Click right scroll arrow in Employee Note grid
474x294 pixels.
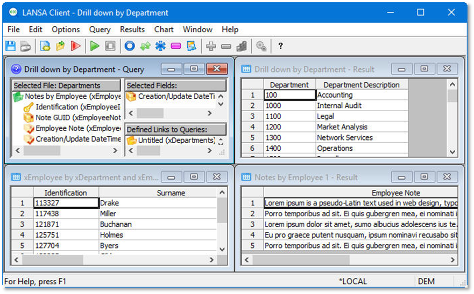[452, 260]
